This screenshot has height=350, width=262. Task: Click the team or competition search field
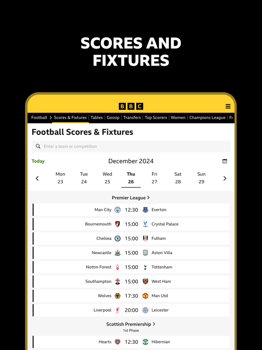131,146
